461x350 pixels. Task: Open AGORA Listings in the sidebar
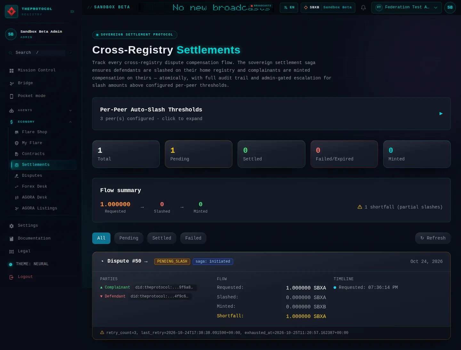pyautogui.click(x=39, y=208)
